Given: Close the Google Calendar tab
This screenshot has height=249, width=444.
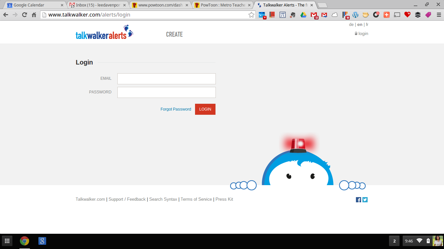Looking at the screenshot, I should pyautogui.click(x=62, y=5).
